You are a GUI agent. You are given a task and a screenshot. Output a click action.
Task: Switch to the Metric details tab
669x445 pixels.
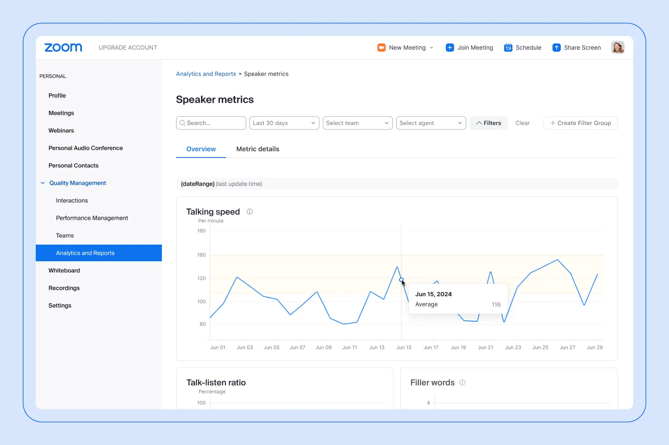258,149
